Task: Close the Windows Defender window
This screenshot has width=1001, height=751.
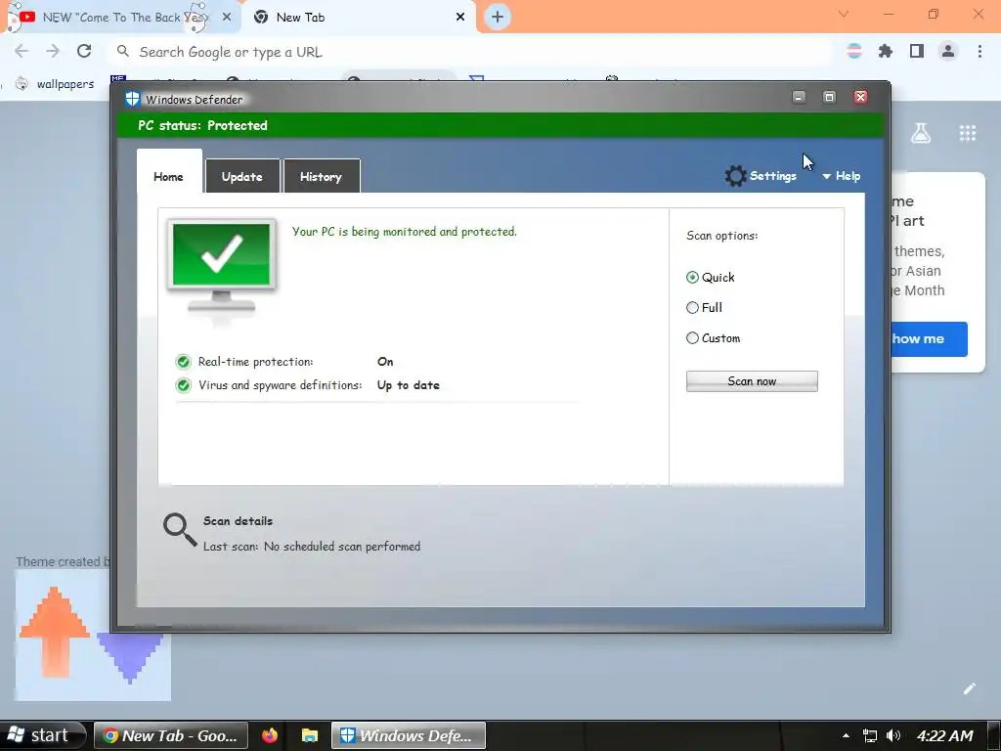Action: [860, 97]
